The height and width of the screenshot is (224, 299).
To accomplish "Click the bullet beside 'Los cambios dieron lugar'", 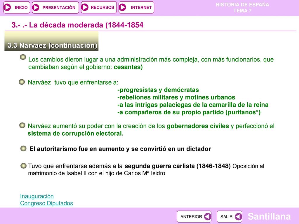I will 23,57.
